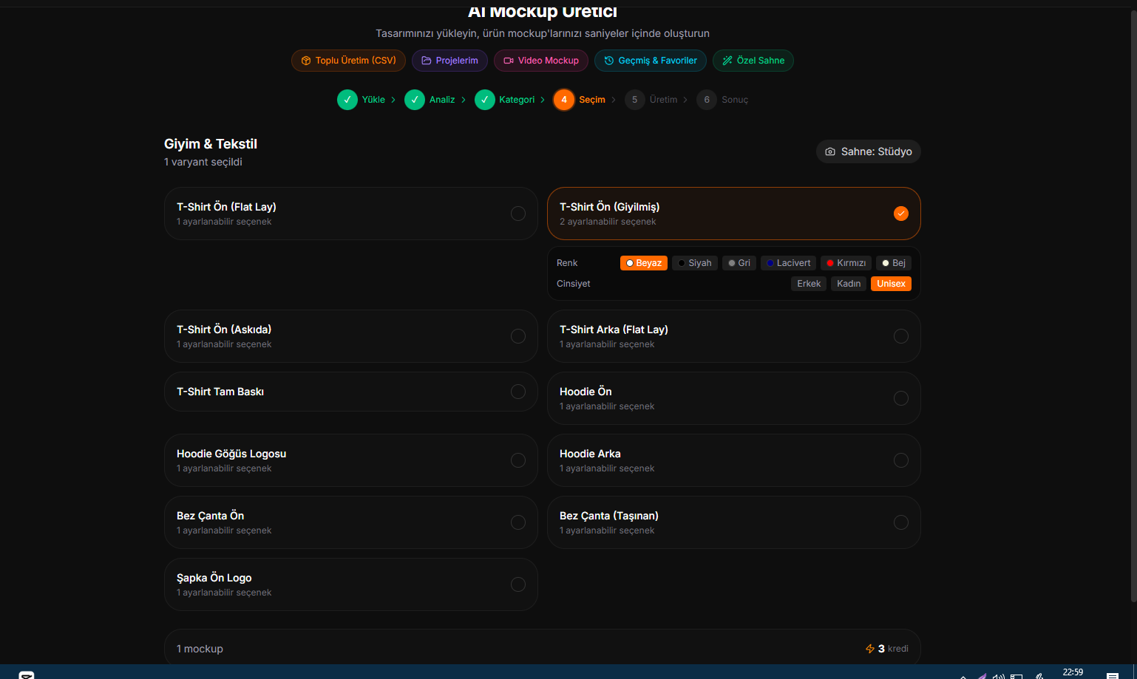The height and width of the screenshot is (679, 1137).
Task: Select step 4 Seçim
Action: [x=580, y=100]
